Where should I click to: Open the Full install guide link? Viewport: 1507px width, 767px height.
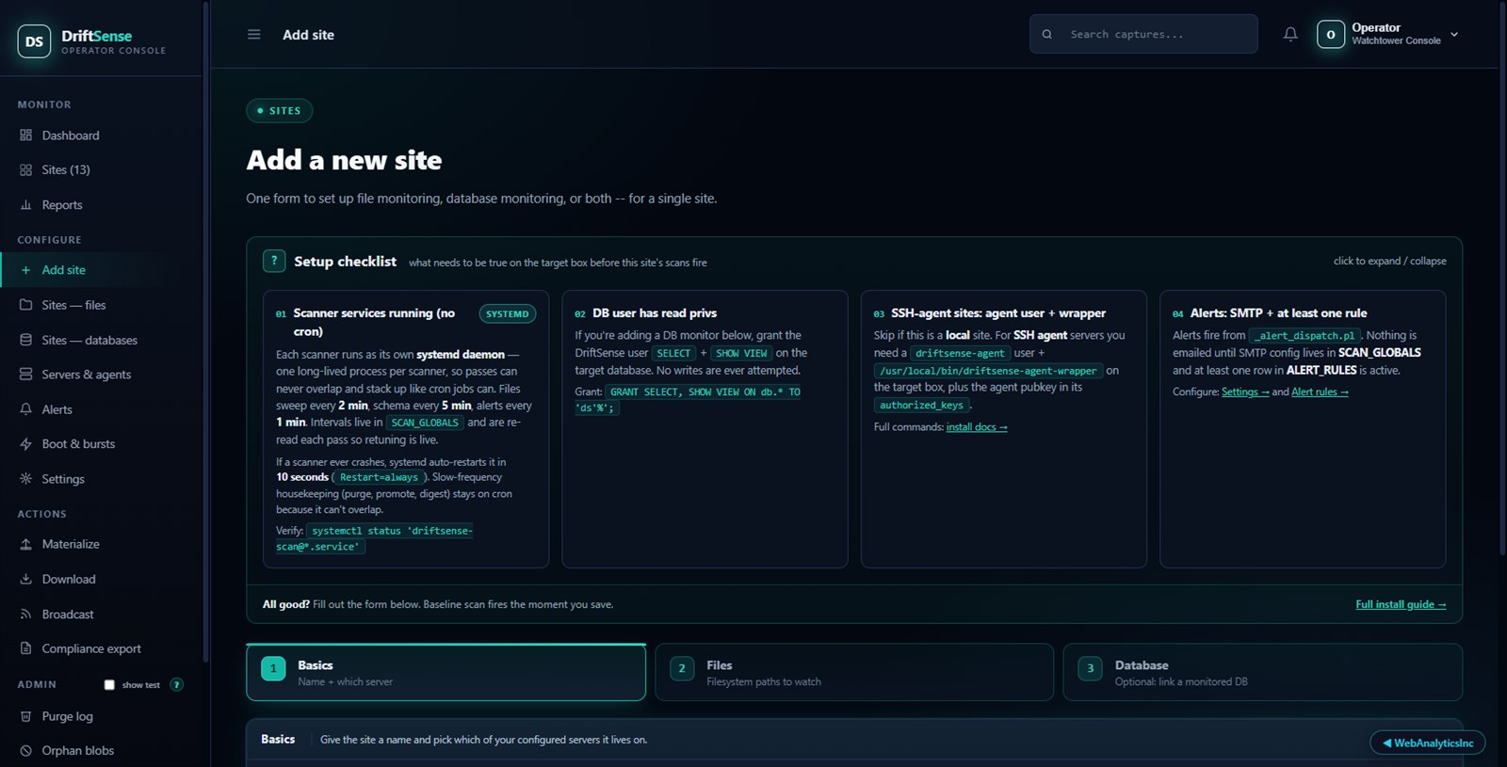[x=1401, y=604]
